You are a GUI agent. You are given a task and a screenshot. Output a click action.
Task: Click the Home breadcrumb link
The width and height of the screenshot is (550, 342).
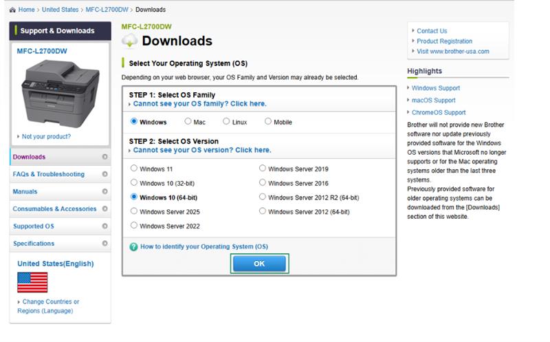(26, 10)
